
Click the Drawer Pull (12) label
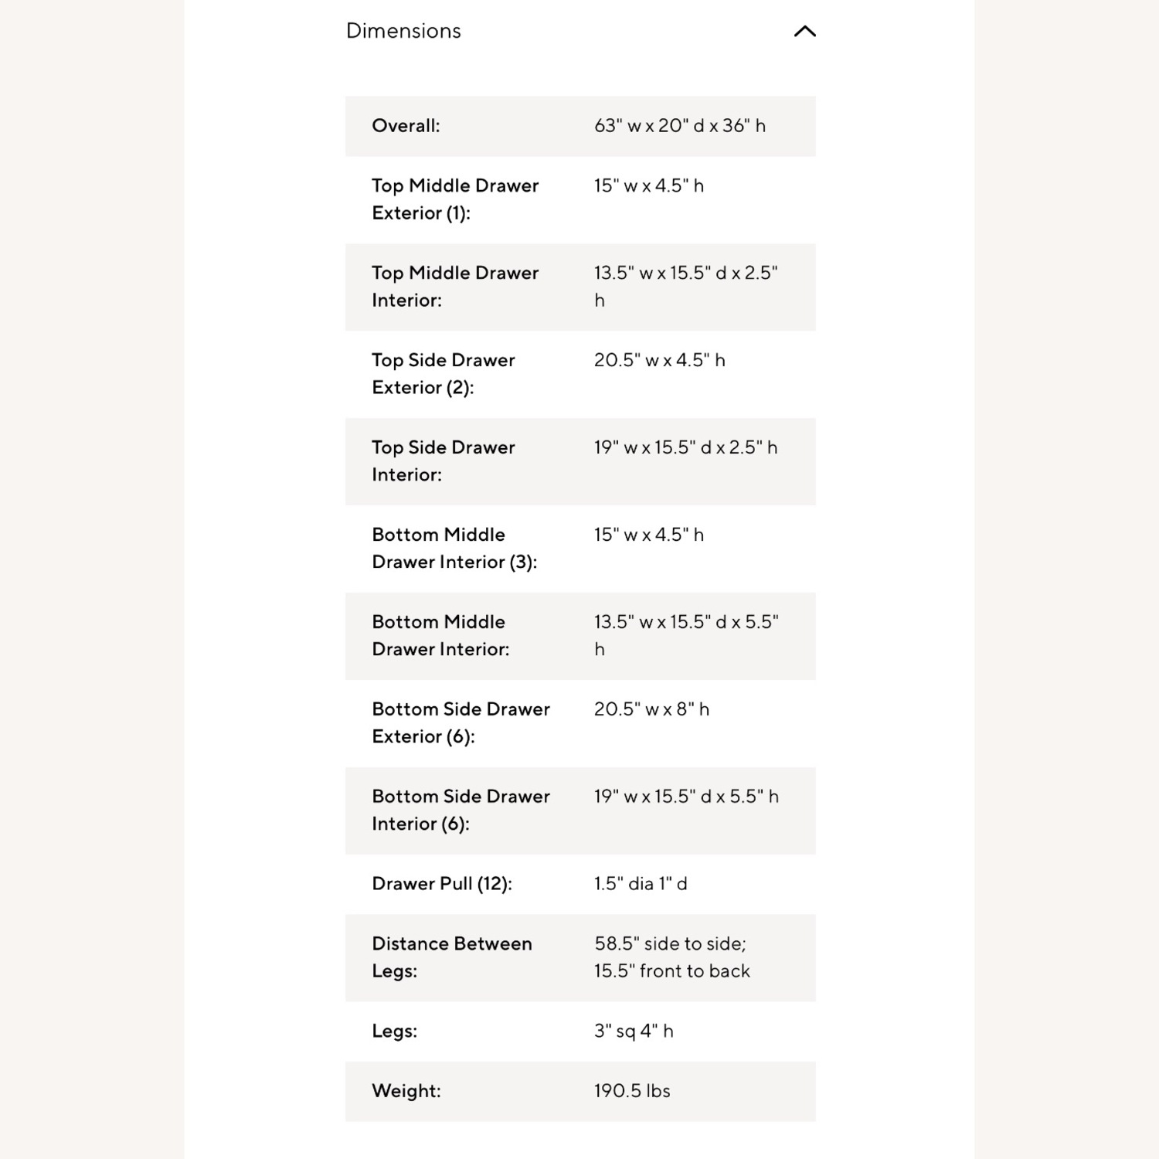click(441, 884)
